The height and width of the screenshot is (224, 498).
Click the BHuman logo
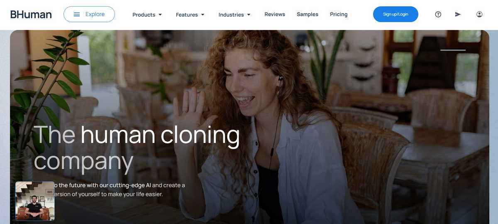[31, 14]
